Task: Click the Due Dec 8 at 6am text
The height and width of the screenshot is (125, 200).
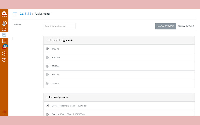Action: (68, 106)
